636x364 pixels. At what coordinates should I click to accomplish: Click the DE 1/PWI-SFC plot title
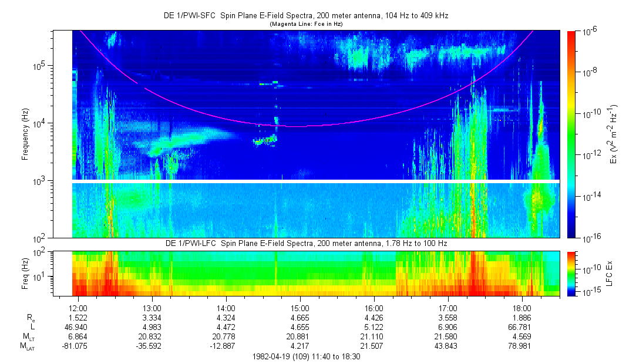pos(305,16)
